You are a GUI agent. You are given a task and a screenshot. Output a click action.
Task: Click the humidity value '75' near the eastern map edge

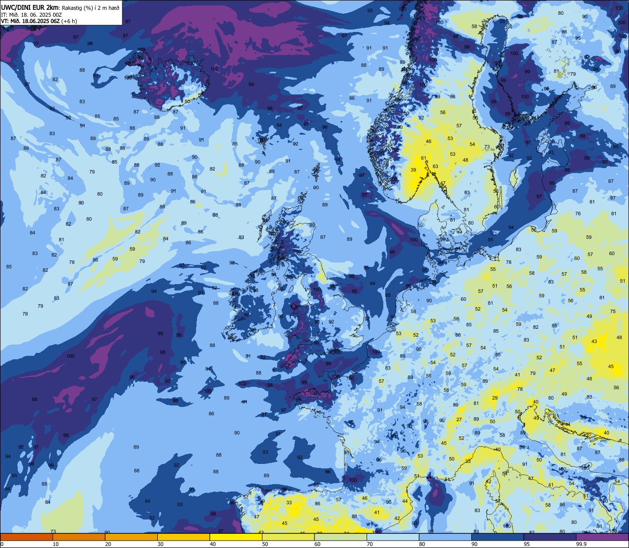tap(613, 312)
